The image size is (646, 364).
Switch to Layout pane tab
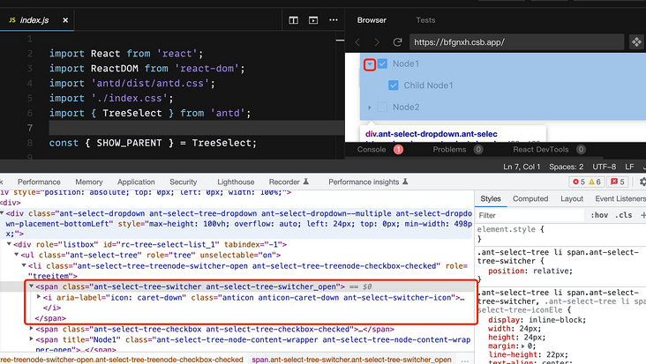(572, 198)
